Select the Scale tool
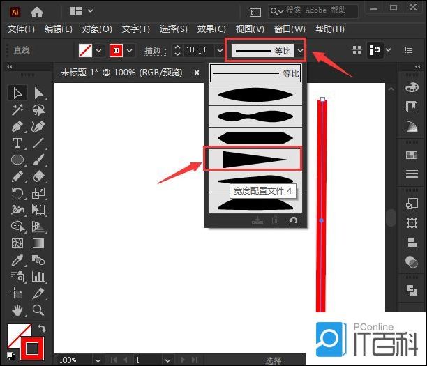This screenshot has height=366, width=427. point(38,193)
